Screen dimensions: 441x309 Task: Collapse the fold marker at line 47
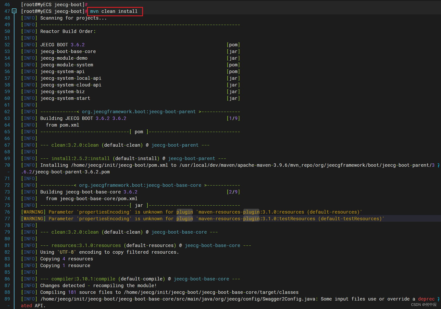point(14,11)
